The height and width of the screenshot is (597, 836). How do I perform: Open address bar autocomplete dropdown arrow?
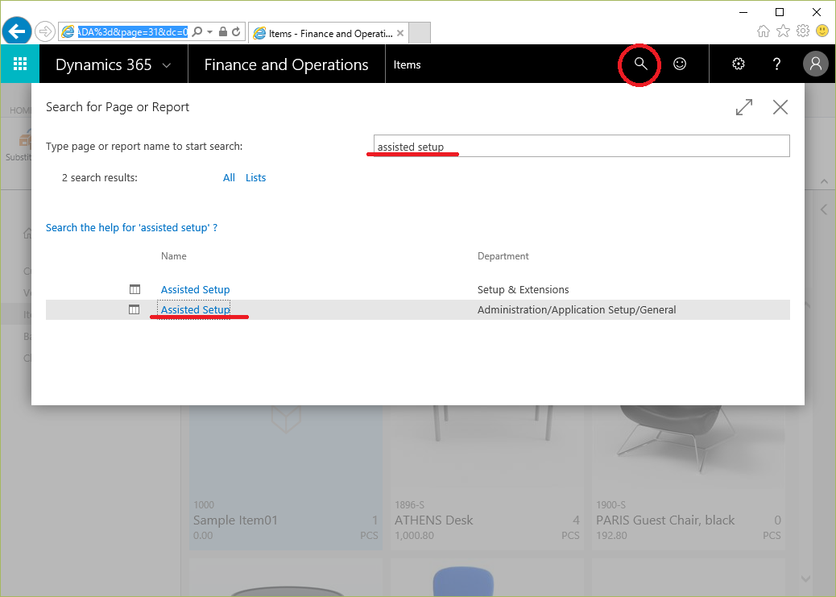[x=209, y=32]
